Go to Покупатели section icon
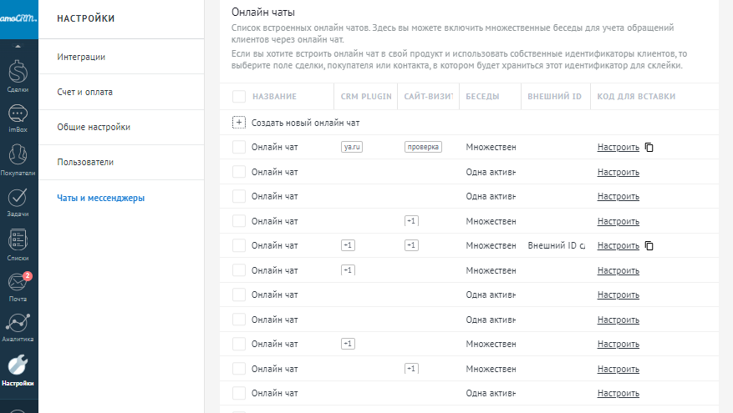This screenshot has width=733, height=413. pos(17,158)
